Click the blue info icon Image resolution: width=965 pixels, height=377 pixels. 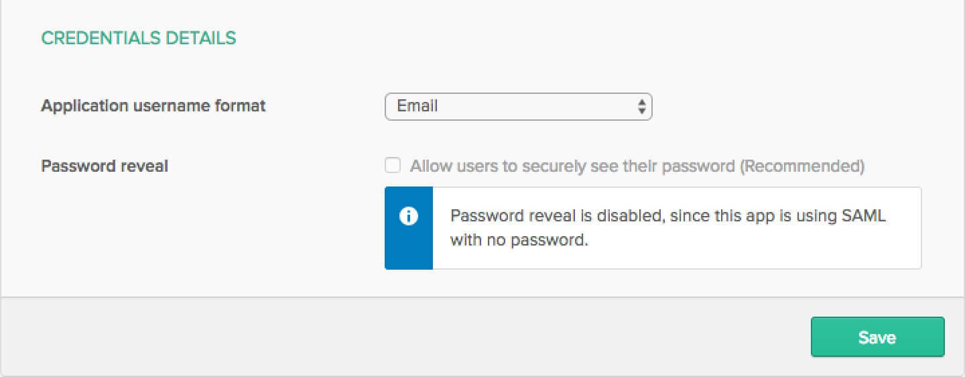pyautogui.click(x=408, y=217)
